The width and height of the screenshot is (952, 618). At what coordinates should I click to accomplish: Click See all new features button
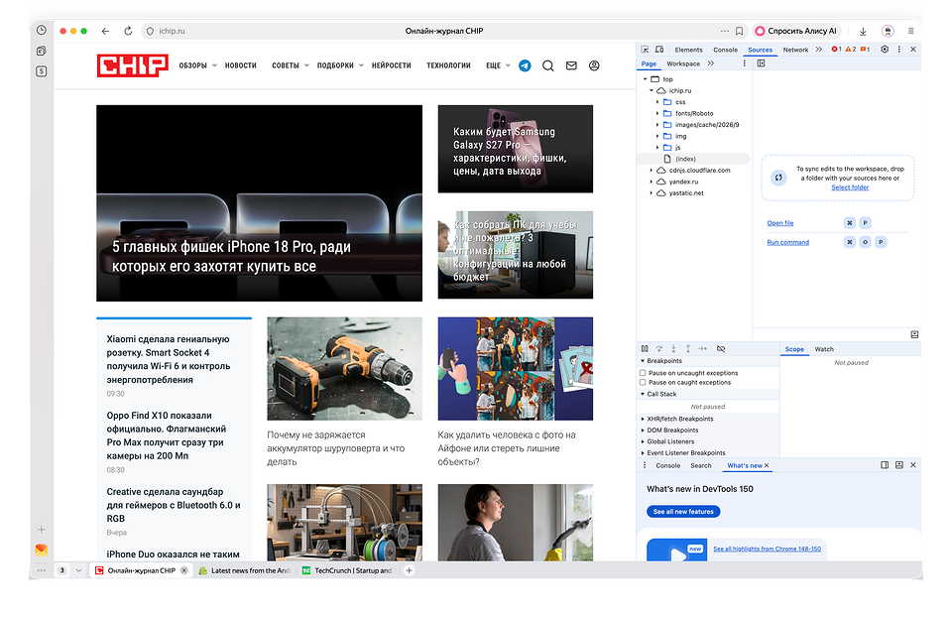[683, 512]
